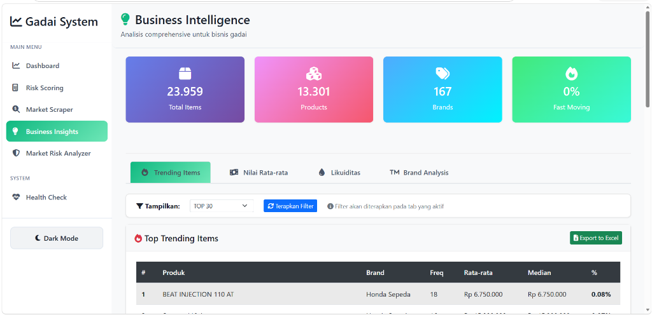The image size is (652, 315).
Task: Click the flame icon on Fast Moving card
Action: coord(571,74)
